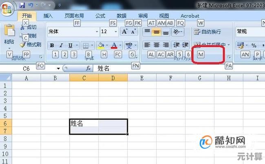Open the 插入 ribbon tab

pyautogui.click(x=48, y=16)
